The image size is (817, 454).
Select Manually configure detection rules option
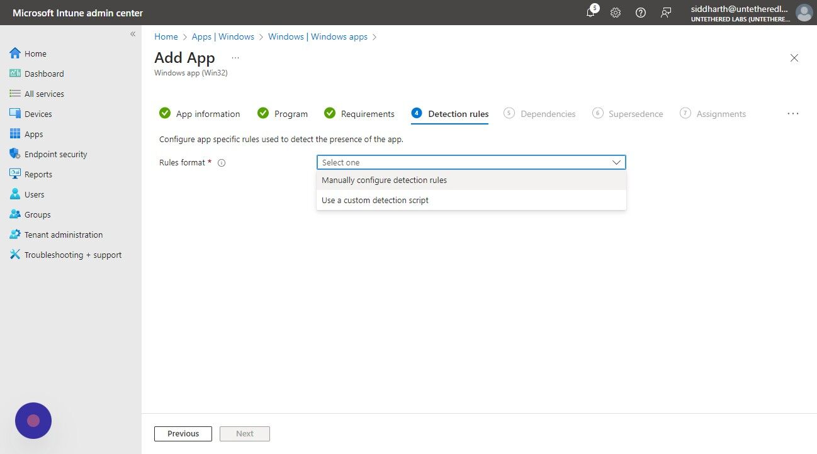(471, 180)
